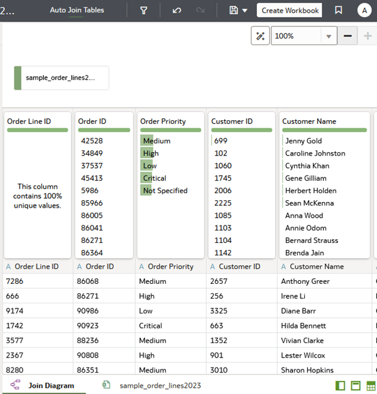Click the Create Workbook button
377x394 pixels.
pyautogui.click(x=290, y=10)
